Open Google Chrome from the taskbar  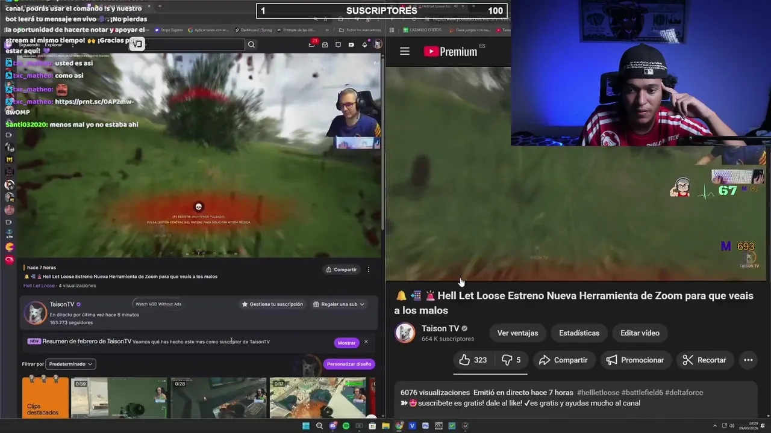[x=399, y=426]
